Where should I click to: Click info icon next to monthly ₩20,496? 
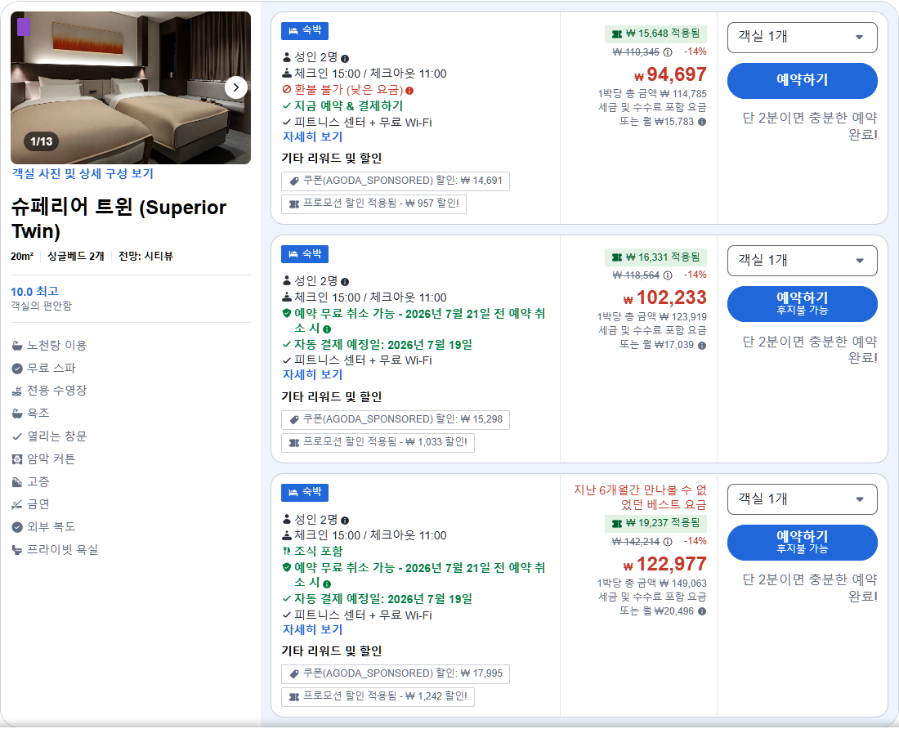click(x=702, y=611)
